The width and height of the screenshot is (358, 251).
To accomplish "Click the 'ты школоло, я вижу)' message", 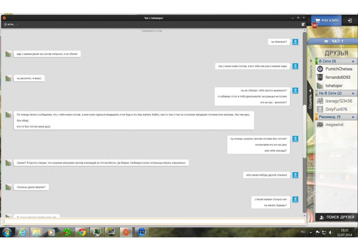I will (x=29, y=79).
